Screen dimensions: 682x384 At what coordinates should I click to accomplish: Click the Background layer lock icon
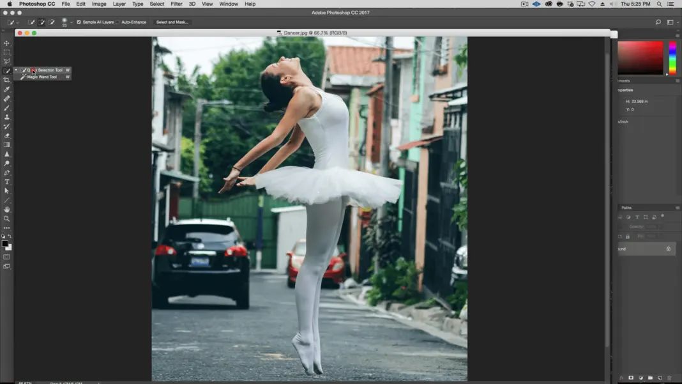click(x=669, y=249)
